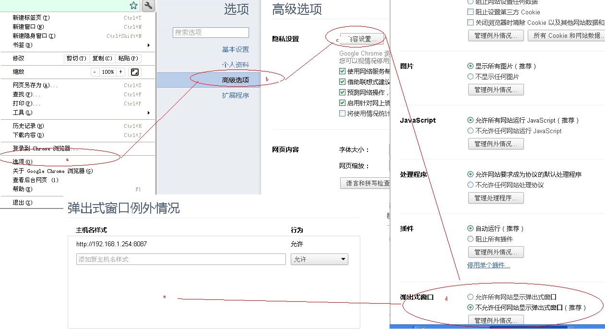
Task: Choose 选项 from the wrench menu
Action: [x=23, y=162]
